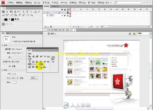Open the 编辑(E) menu

(19, 3)
